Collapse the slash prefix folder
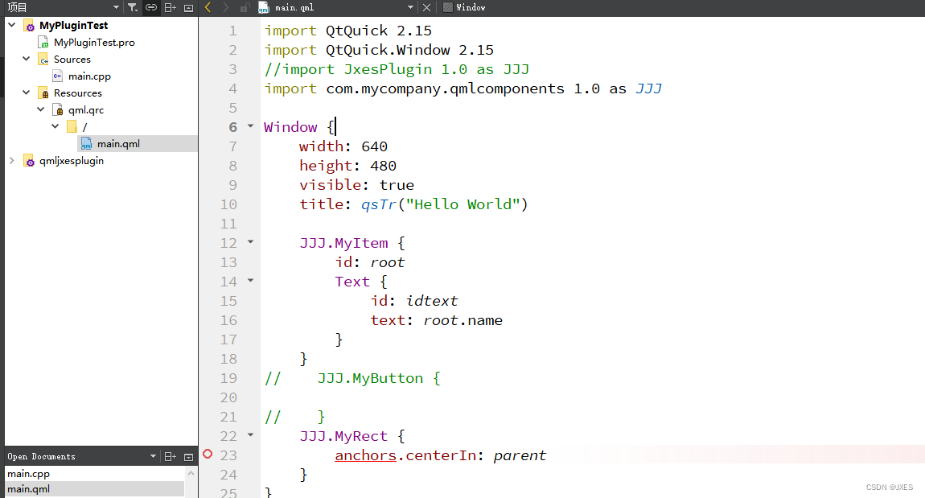Screen dimensions: 925x498 pos(55,126)
